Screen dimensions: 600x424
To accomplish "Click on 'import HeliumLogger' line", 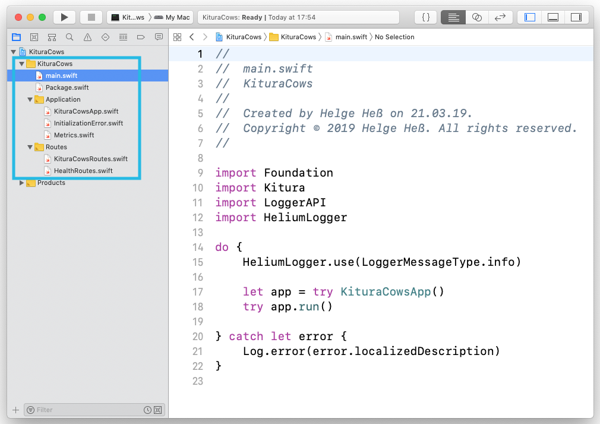I will click(x=281, y=218).
